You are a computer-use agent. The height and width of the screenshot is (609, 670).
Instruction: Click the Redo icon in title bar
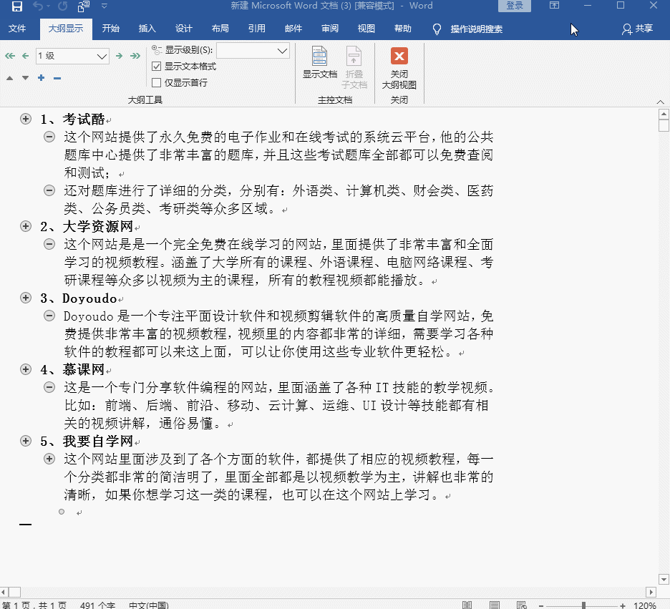(63, 6)
